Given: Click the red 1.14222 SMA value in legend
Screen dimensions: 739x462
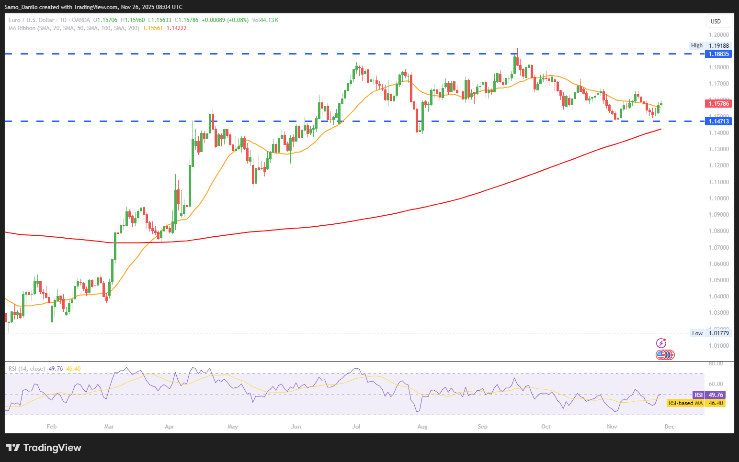Looking at the screenshot, I should (x=176, y=28).
